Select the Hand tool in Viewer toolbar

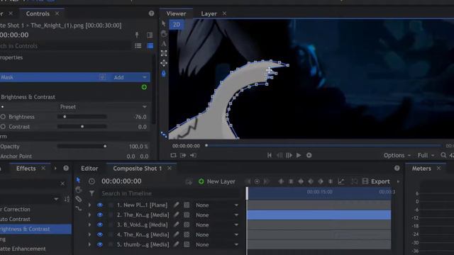164,34
